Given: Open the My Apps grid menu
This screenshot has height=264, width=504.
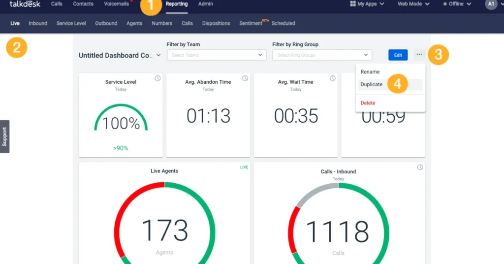Looking at the screenshot, I should point(367,4).
